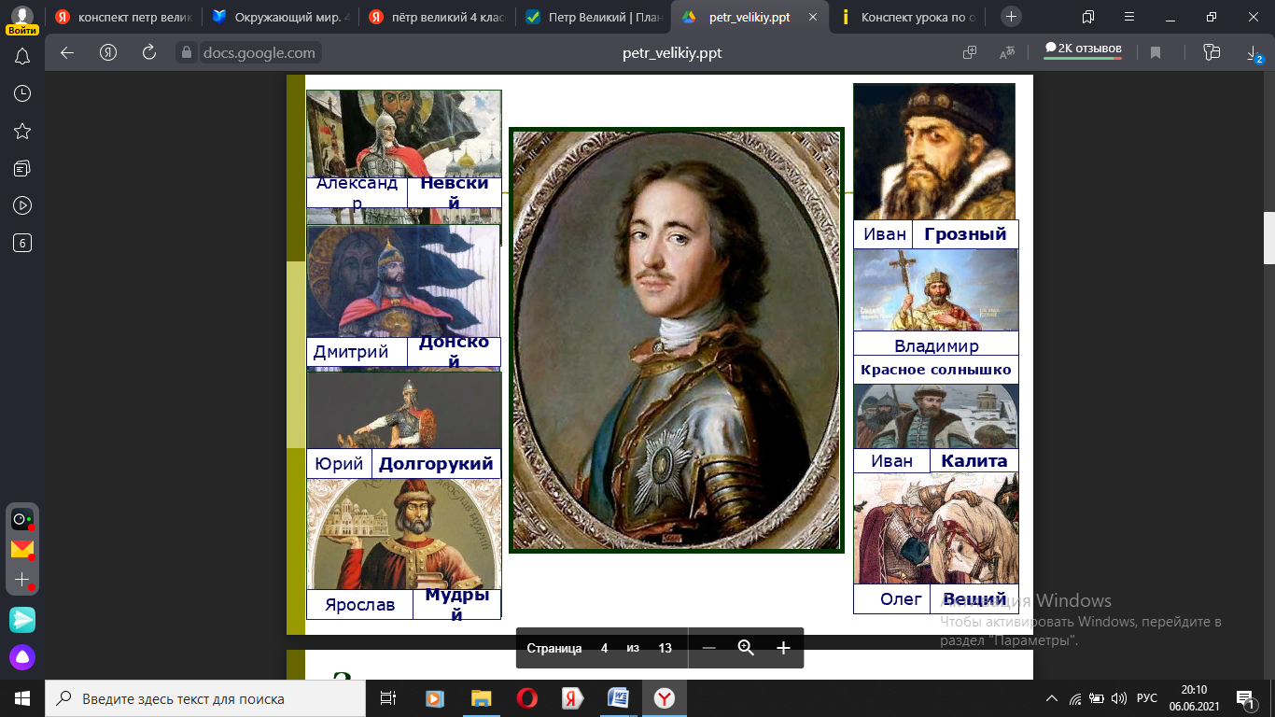
Task: Click the site lock security icon
Action: pyautogui.click(x=188, y=52)
